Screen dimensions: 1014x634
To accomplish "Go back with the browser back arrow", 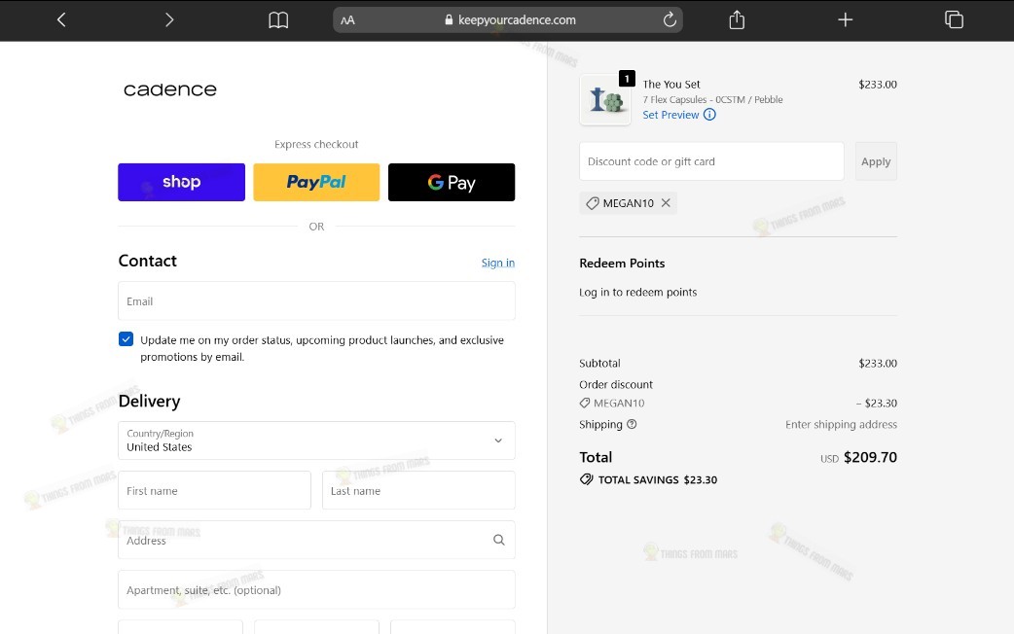I will (61, 20).
